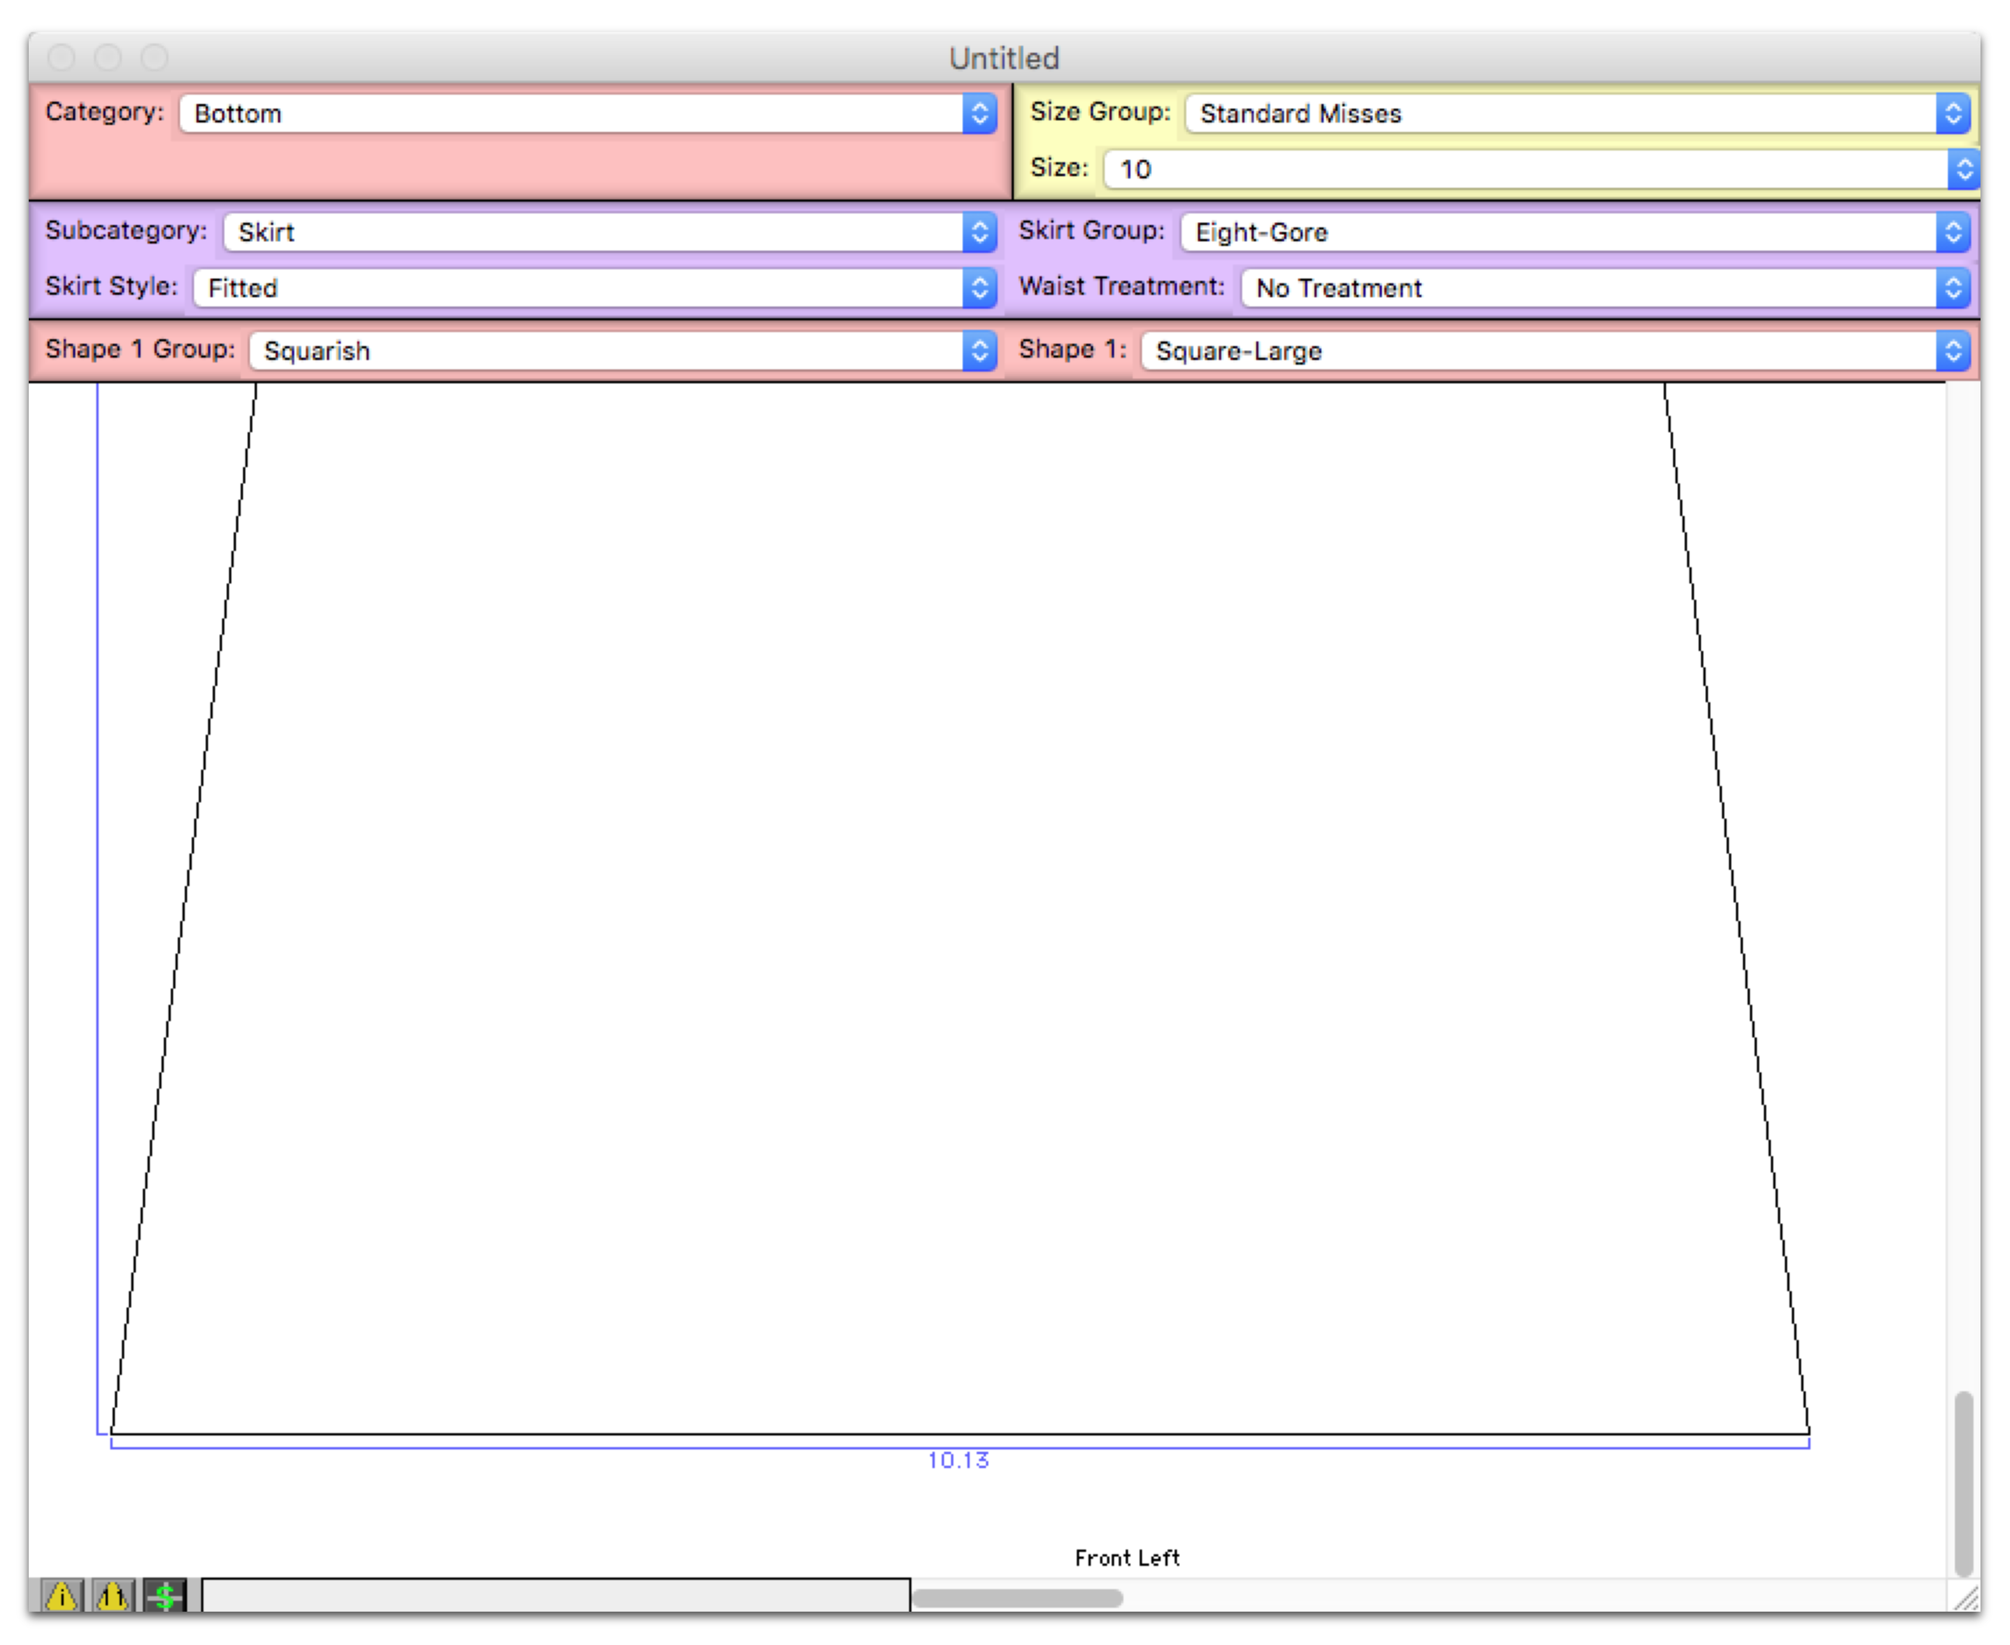Open the Shape 1 Group dropdown showing Squarish
This screenshot has height=1645, width=2010.
(623, 352)
